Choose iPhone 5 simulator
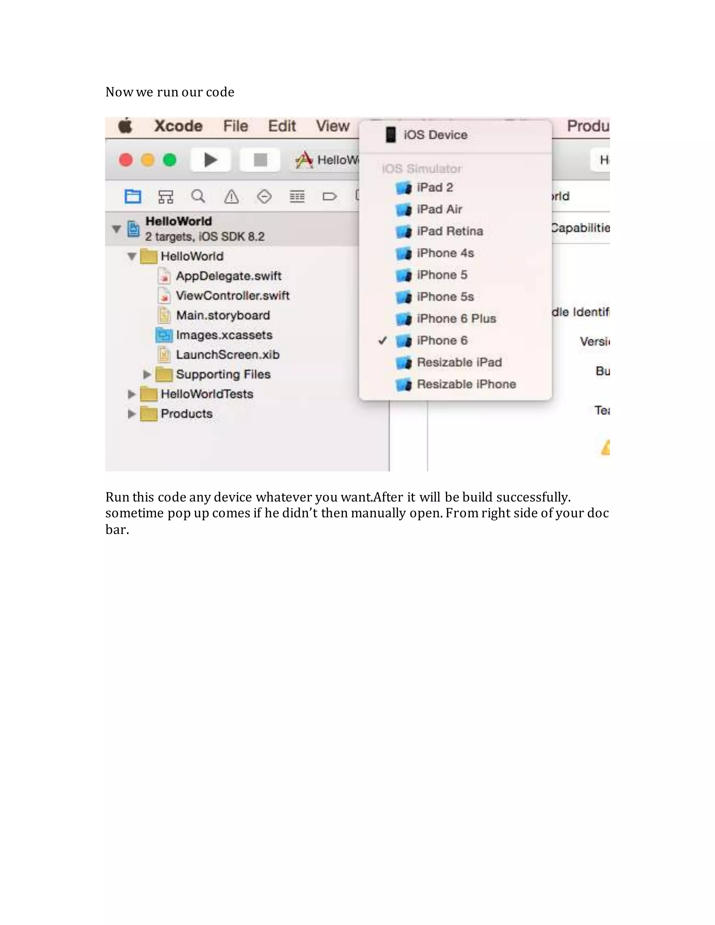 click(x=455, y=275)
